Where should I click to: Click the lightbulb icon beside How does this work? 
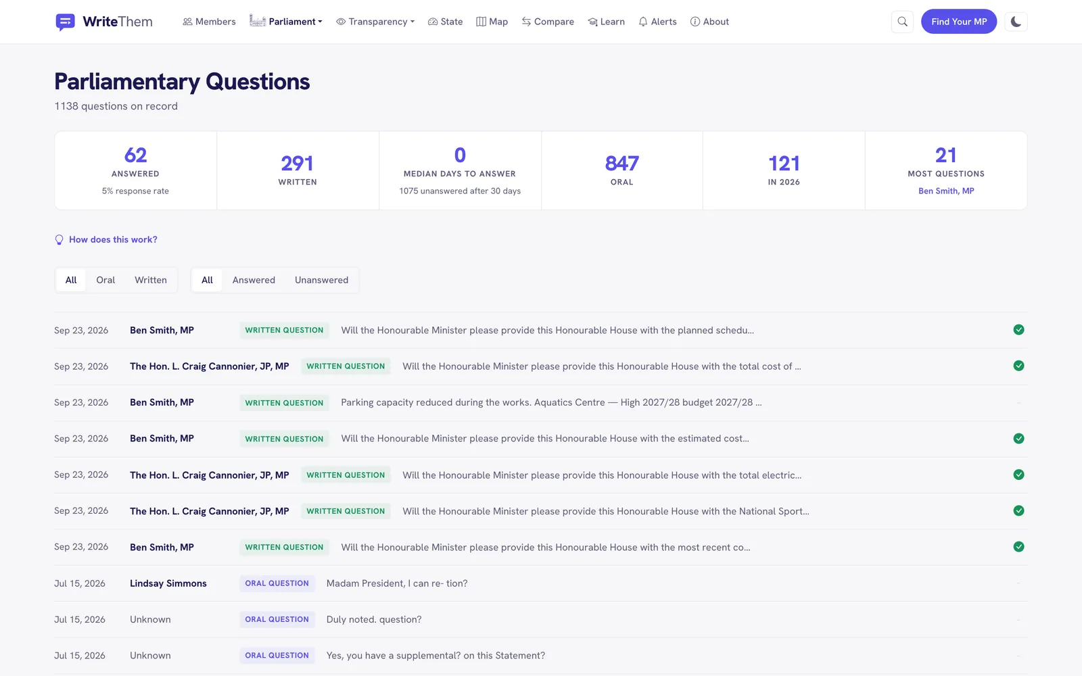point(59,240)
